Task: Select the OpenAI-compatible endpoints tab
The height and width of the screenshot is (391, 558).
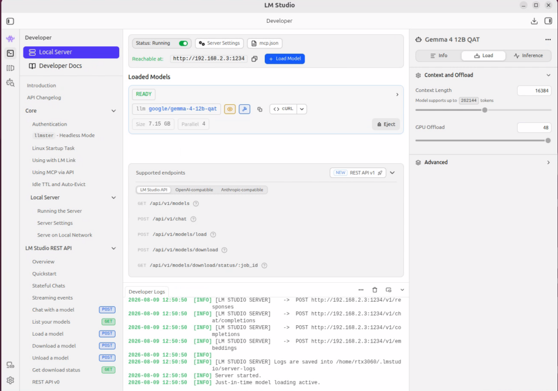Action: click(x=194, y=190)
